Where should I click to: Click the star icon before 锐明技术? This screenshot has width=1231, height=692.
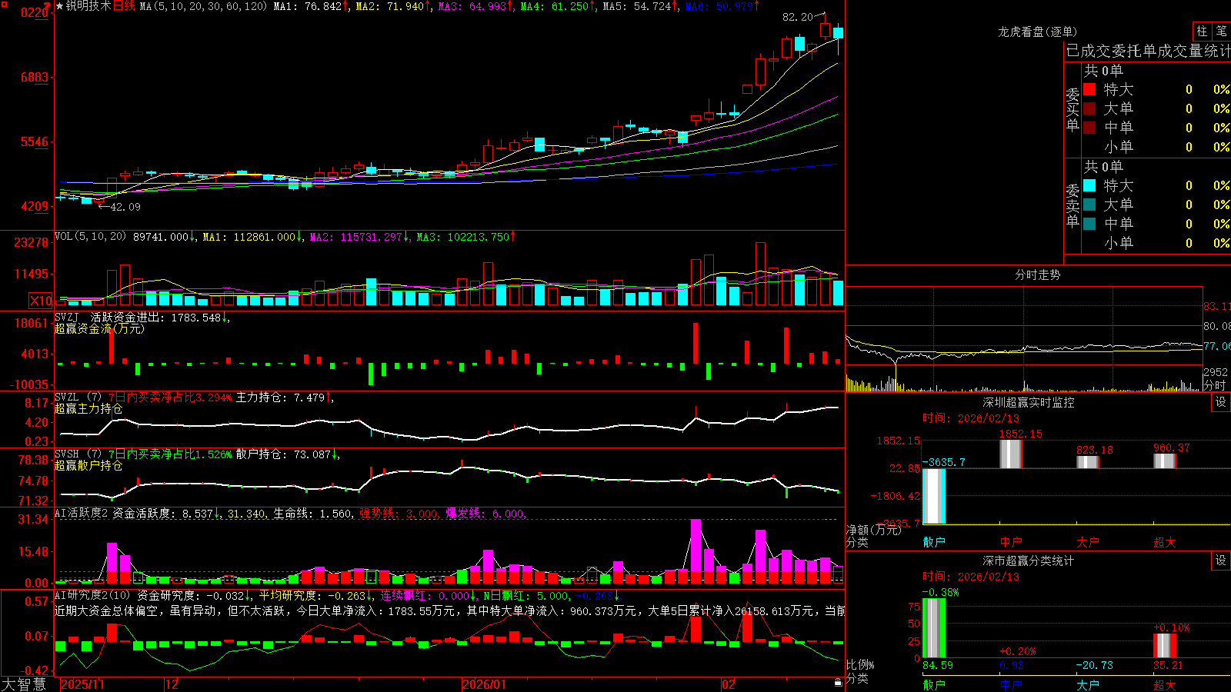(59, 6)
